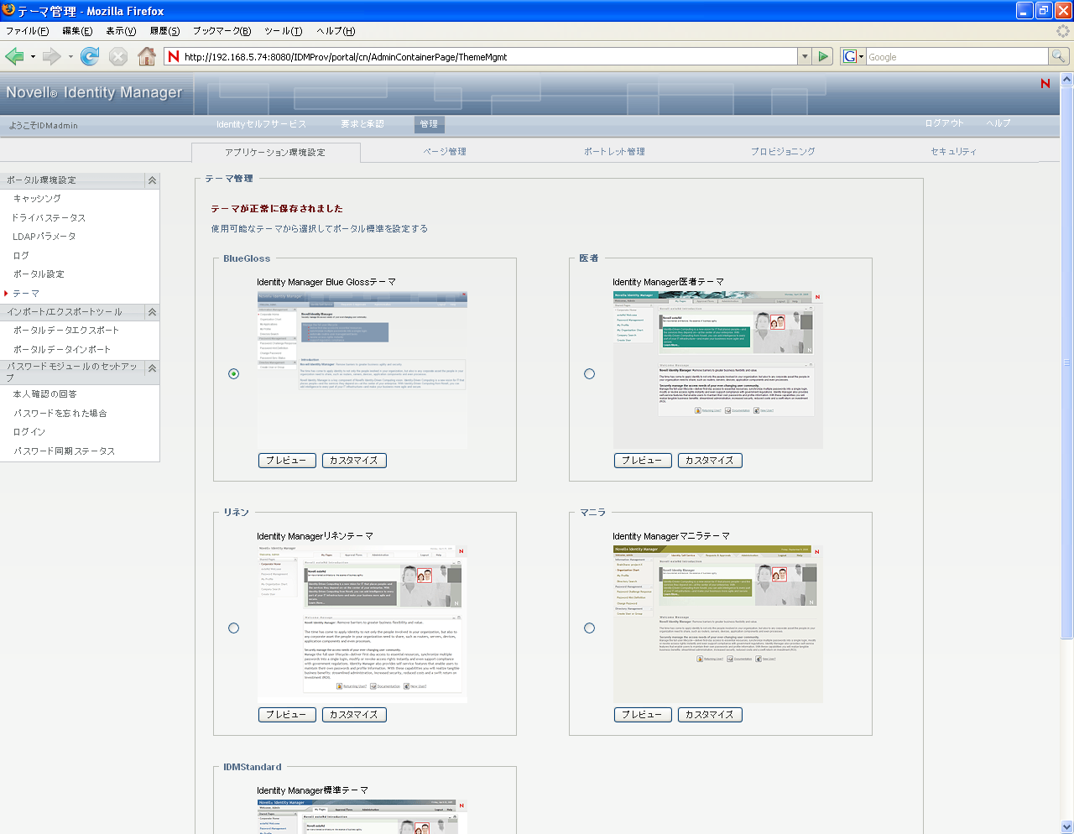Click the Novell site icon in address bar

[x=174, y=56]
